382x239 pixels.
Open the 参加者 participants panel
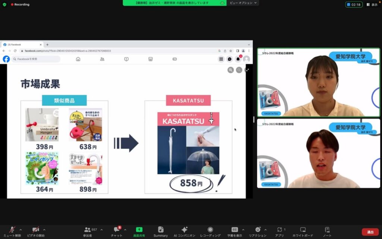click(x=88, y=232)
